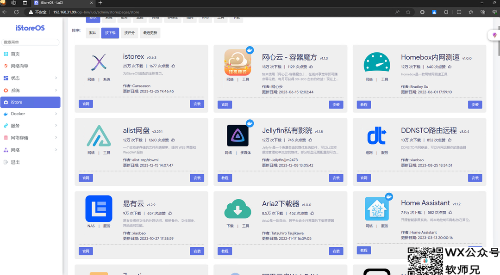Install istorex with 安装 button
Screen dimensions: 500x275
(x=197, y=104)
